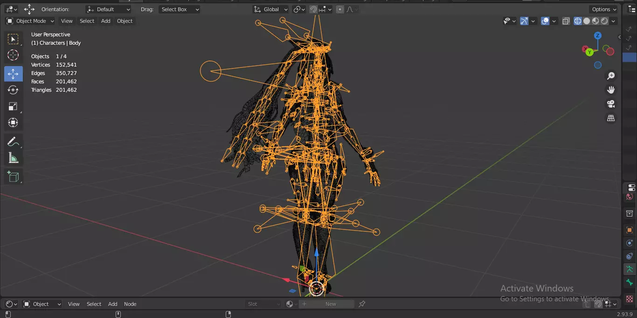The image size is (637, 318).
Task: Switch to Solid viewport shading
Action: coord(587,21)
